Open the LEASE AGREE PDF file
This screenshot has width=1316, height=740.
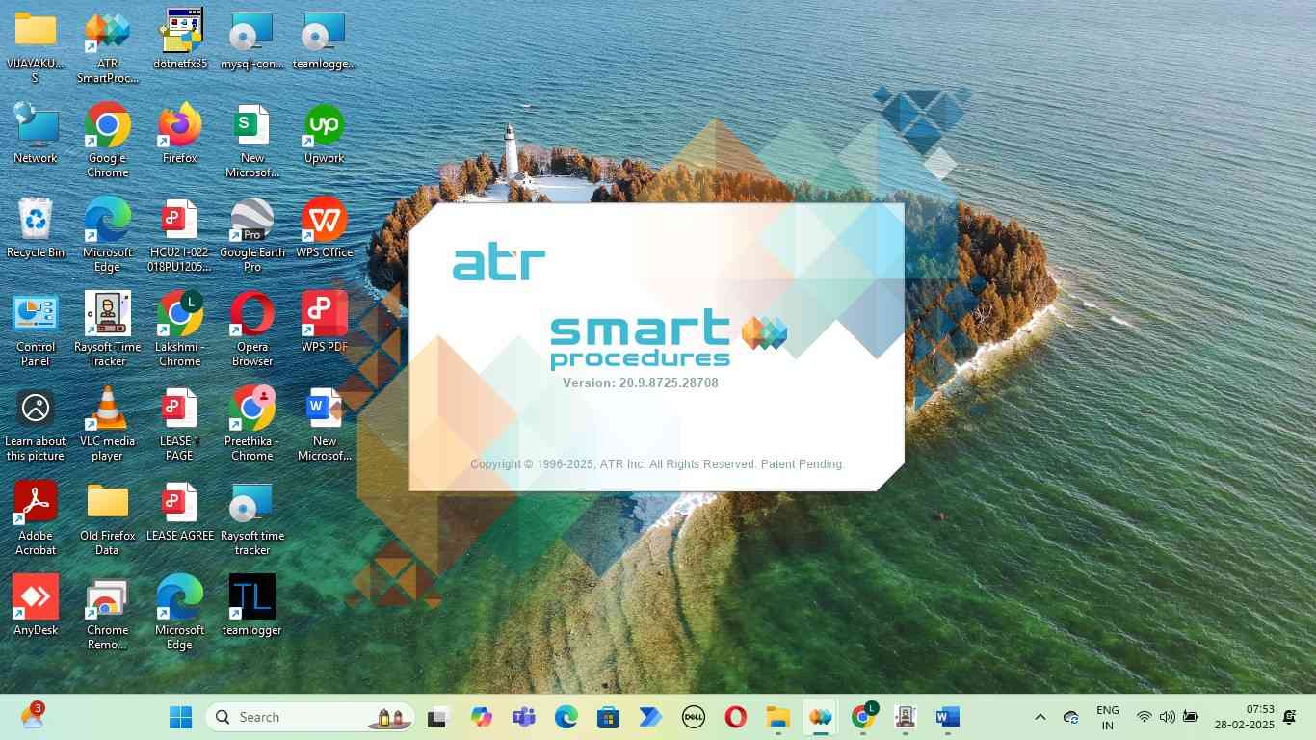point(180,512)
